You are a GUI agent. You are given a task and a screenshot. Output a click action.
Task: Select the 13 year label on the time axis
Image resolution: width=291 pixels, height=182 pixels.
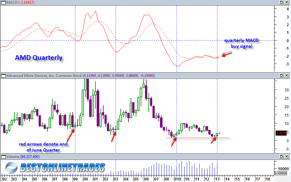(217, 179)
